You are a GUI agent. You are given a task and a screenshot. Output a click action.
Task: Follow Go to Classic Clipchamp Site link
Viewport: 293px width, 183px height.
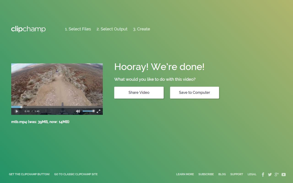click(x=76, y=174)
